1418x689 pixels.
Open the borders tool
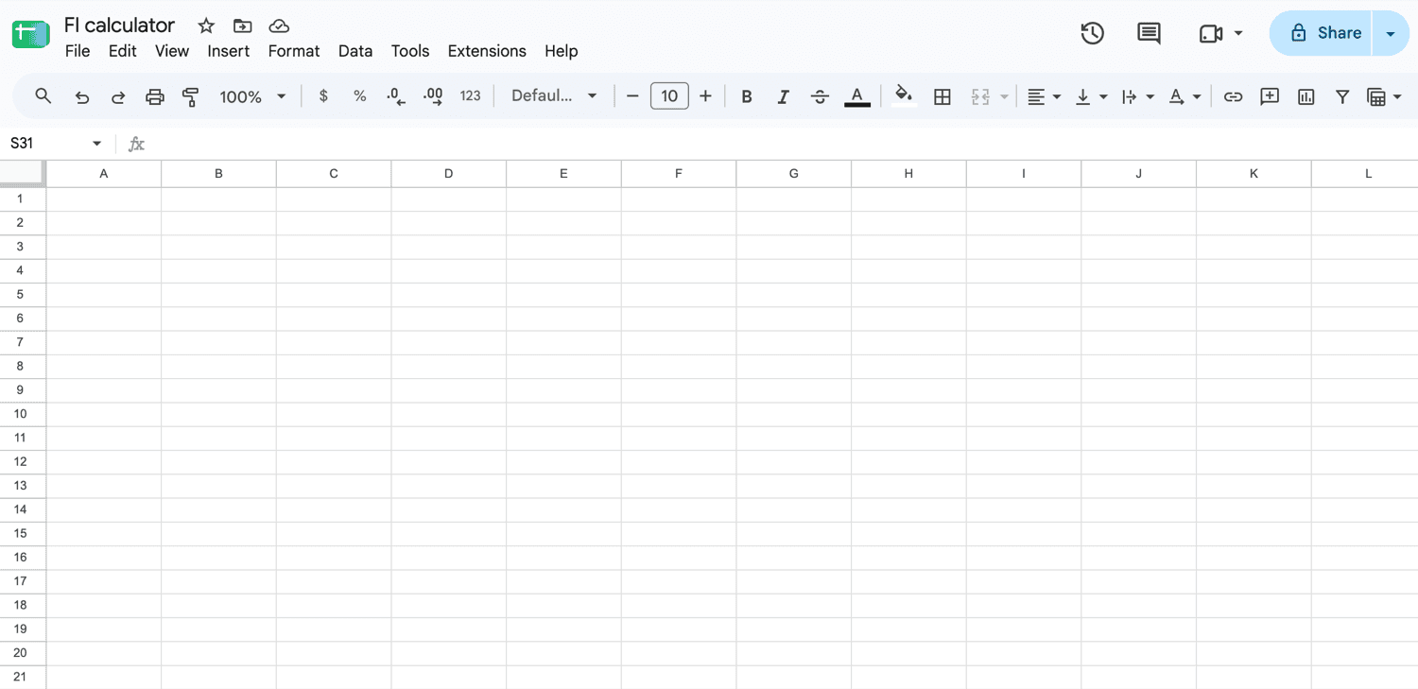point(942,96)
